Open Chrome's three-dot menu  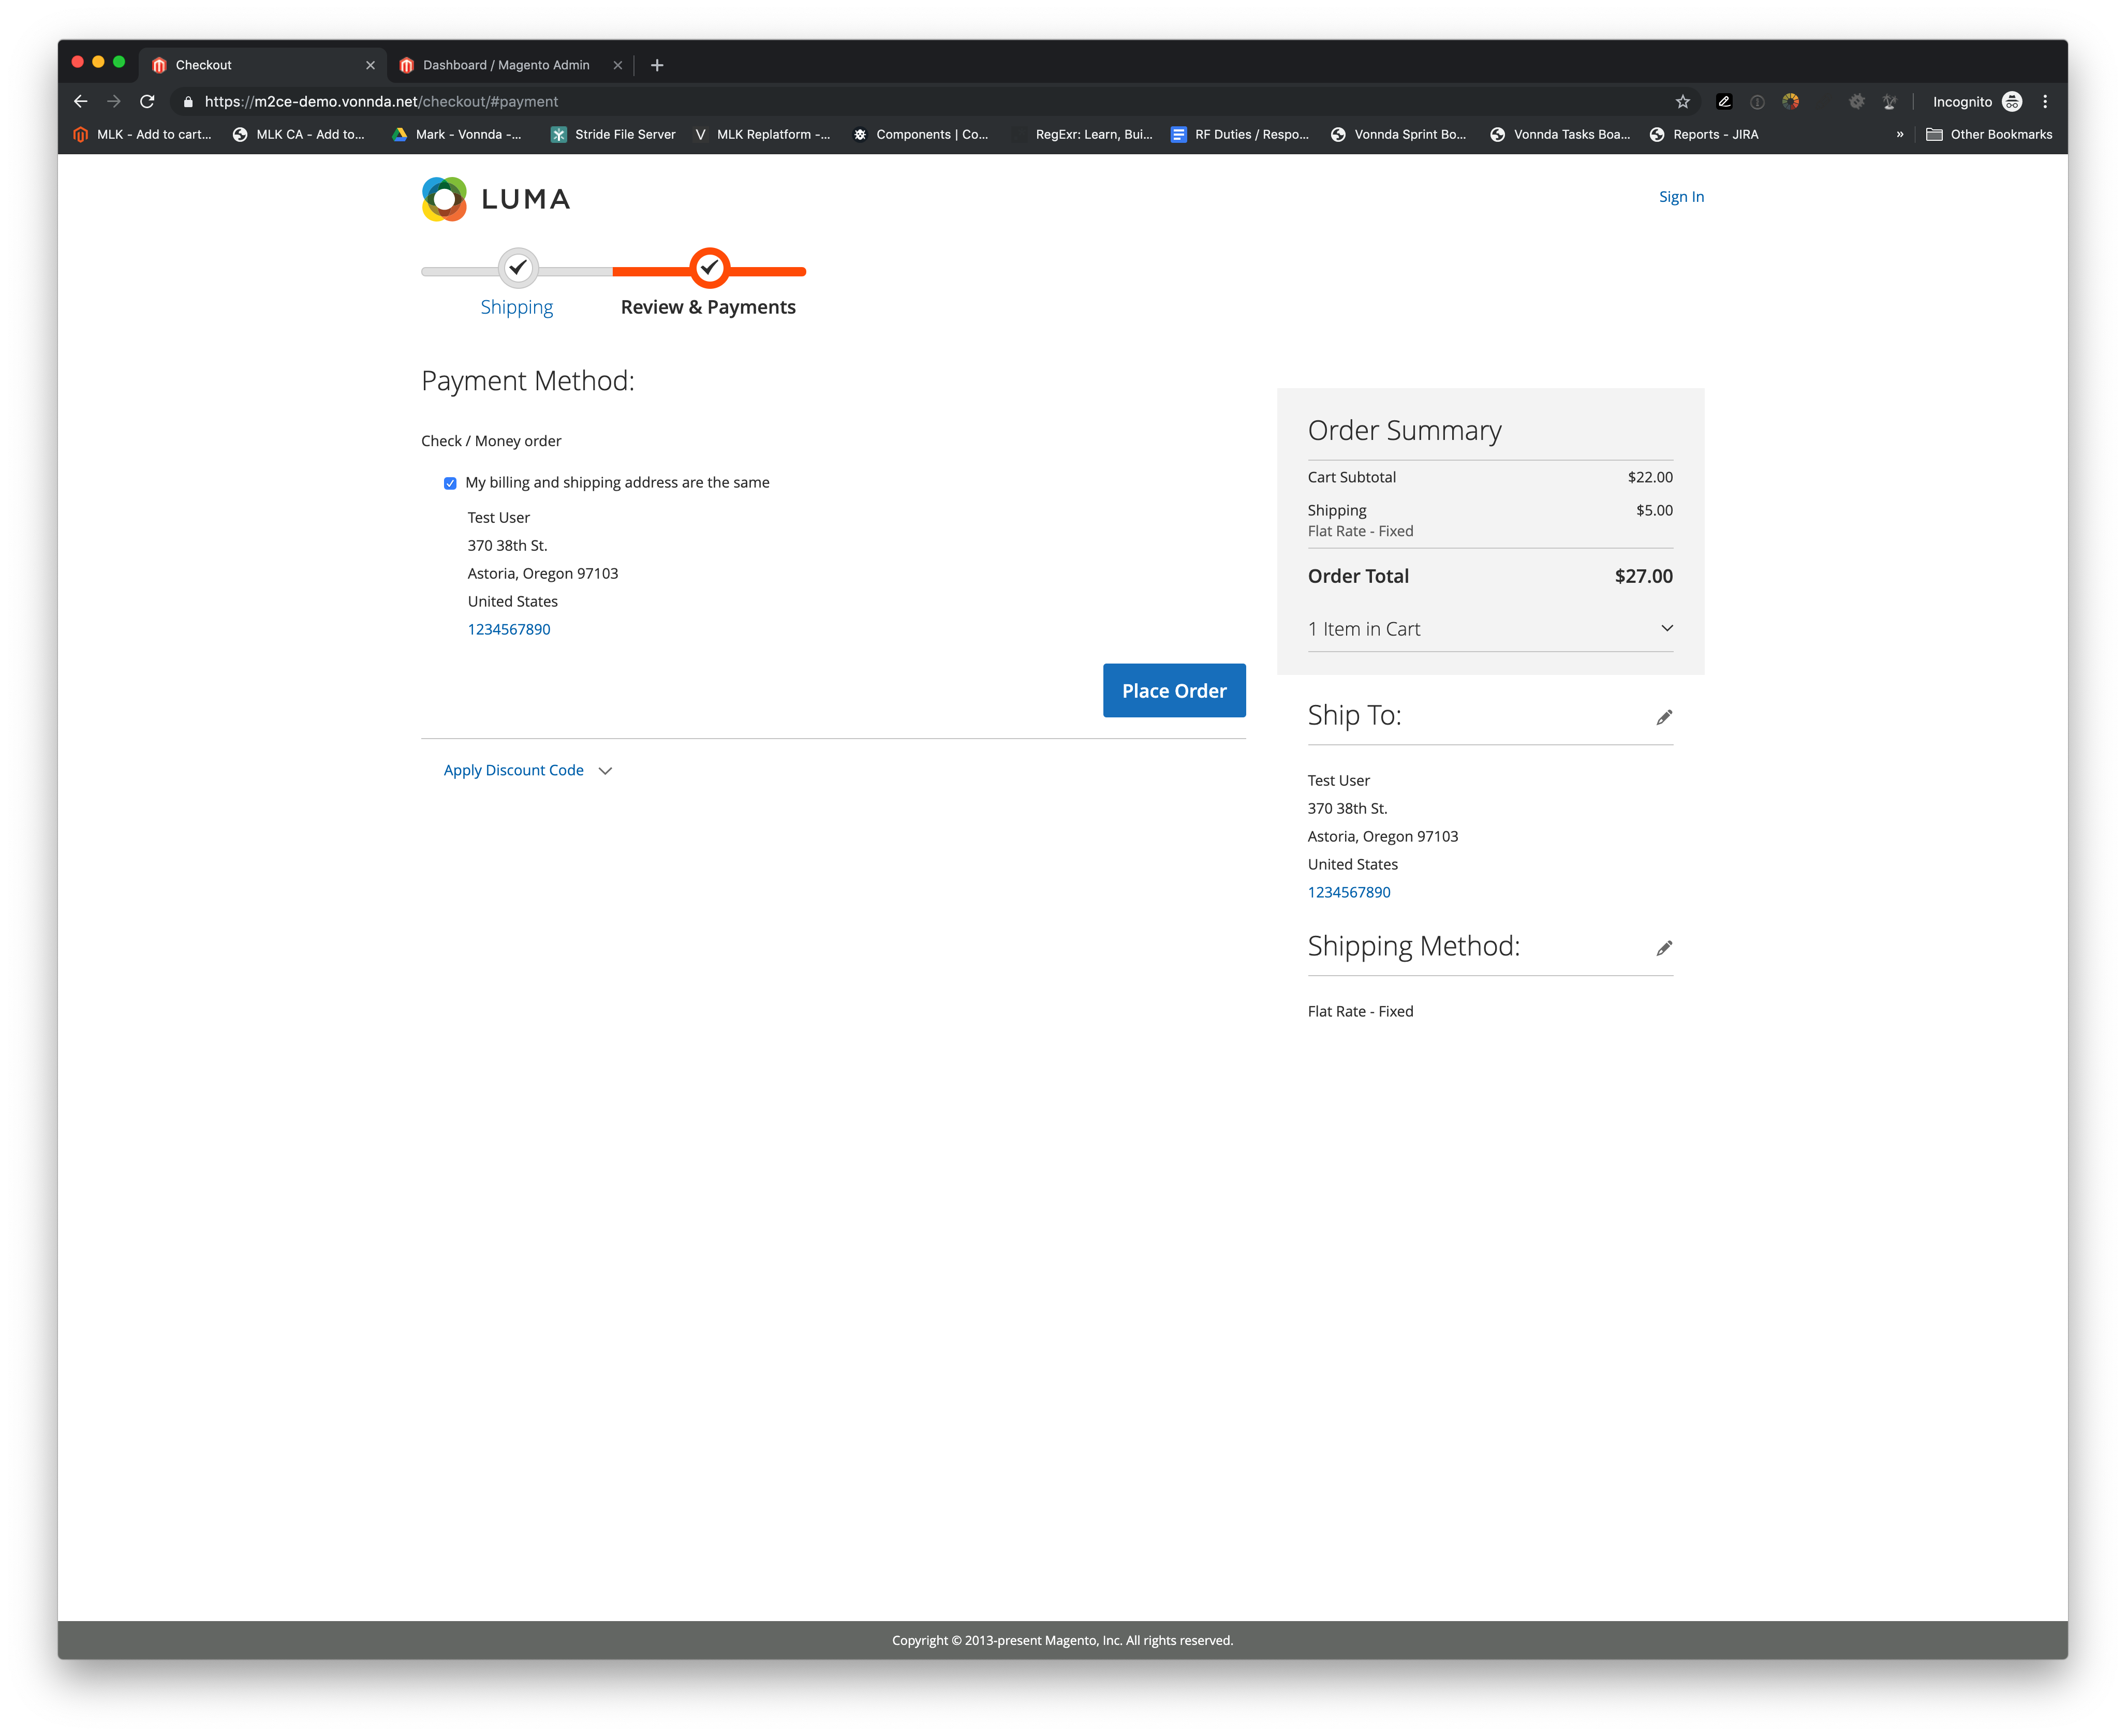point(2045,101)
